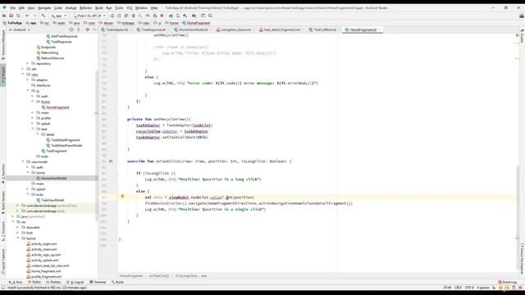Click the Back navigation arrow icon

[x=27, y=16]
